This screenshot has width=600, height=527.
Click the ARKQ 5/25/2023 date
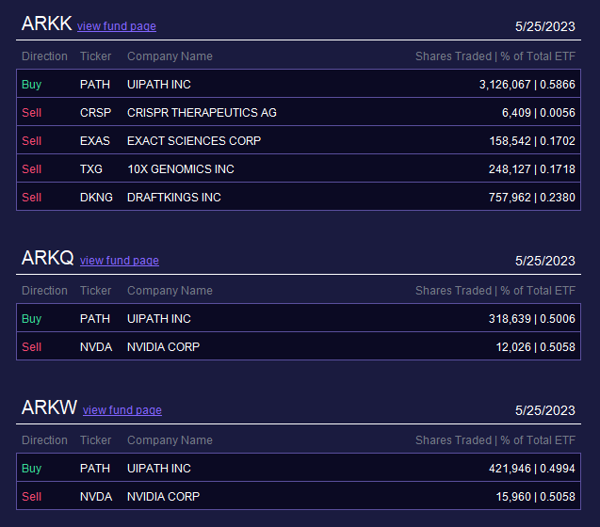click(x=544, y=261)
